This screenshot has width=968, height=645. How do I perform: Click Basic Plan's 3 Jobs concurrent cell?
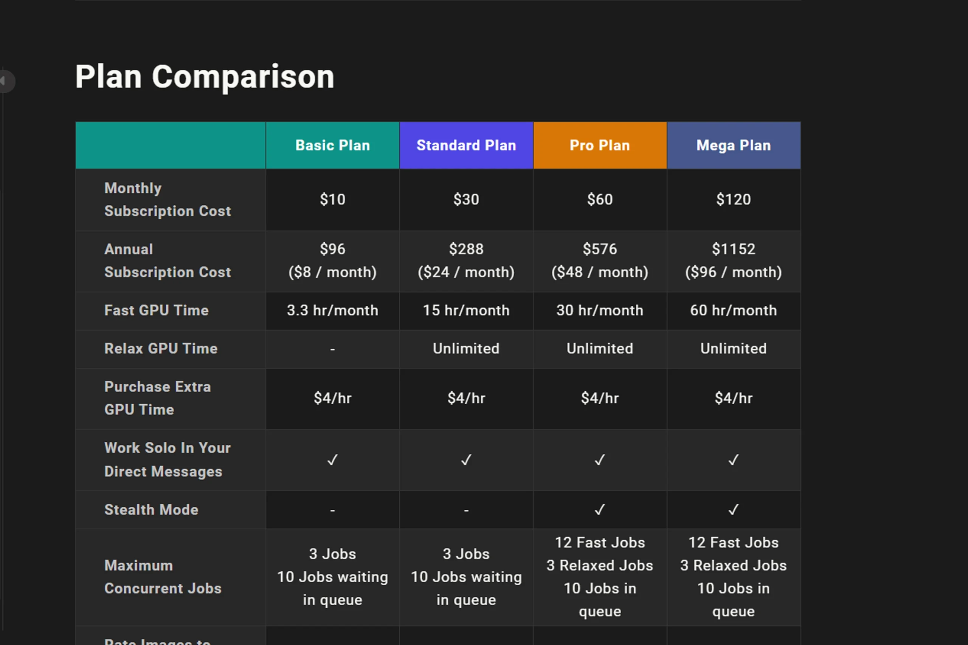[x=332, y=577]
